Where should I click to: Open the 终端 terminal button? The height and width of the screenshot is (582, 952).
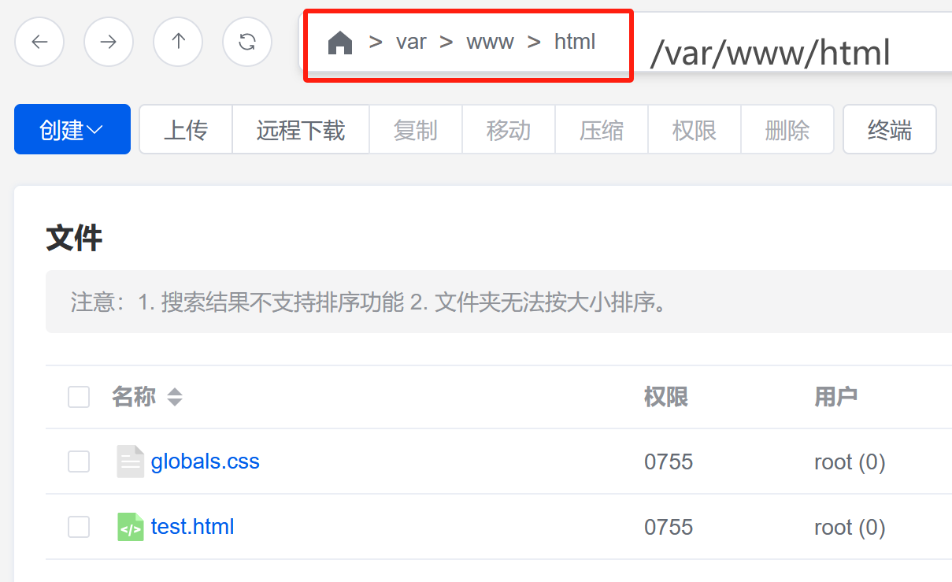pyautogui.click(x=890, y=129)
